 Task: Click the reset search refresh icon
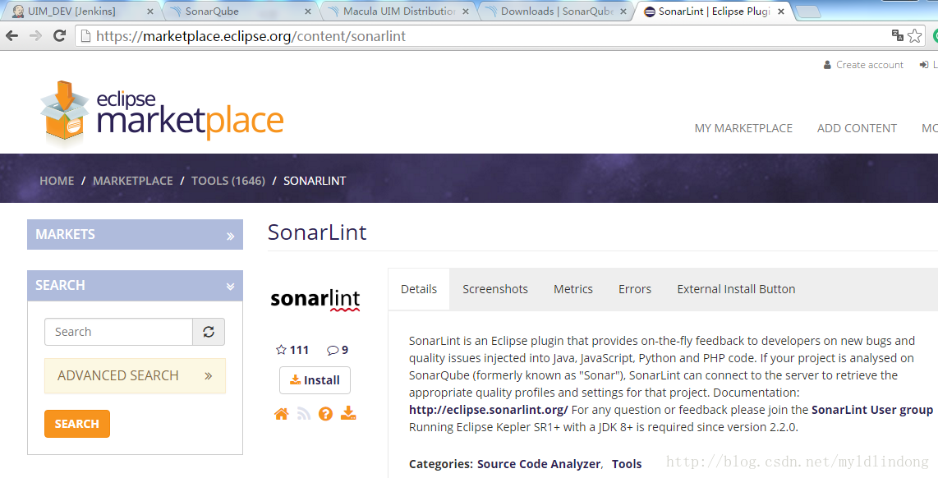(208, 332)
